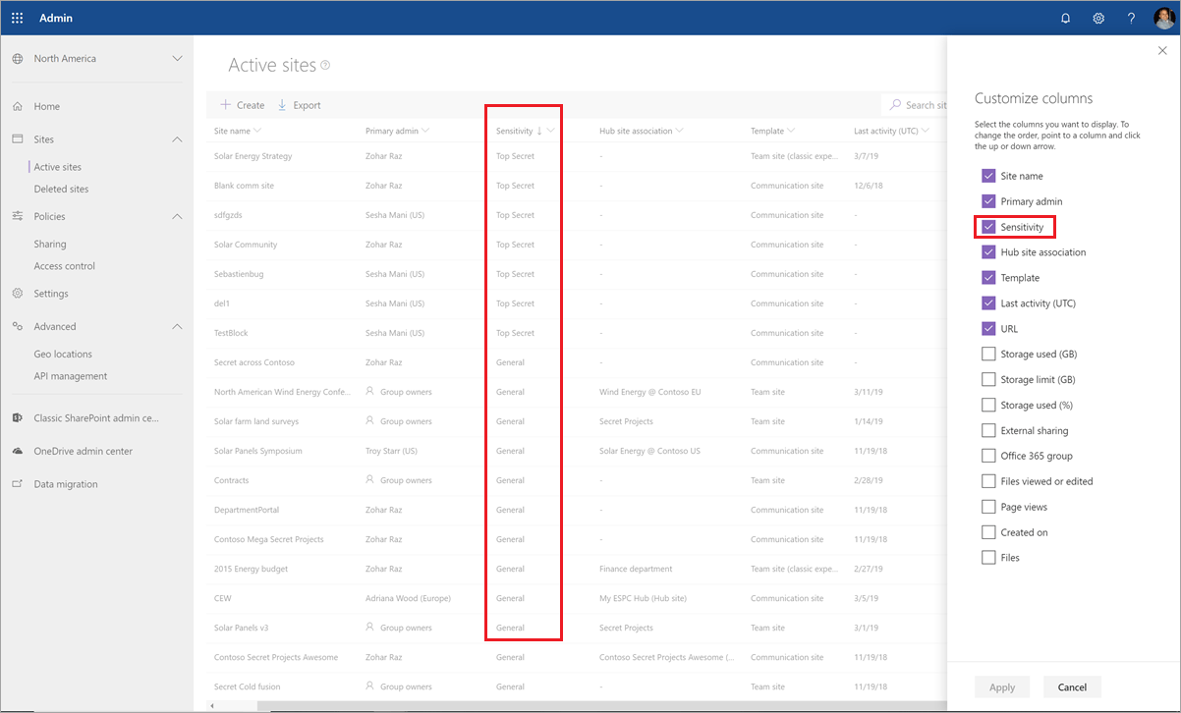This screenshot has height=713, width=1181.
Task: Select Deleted sites in navigation
Action: [x=61, y=189]
